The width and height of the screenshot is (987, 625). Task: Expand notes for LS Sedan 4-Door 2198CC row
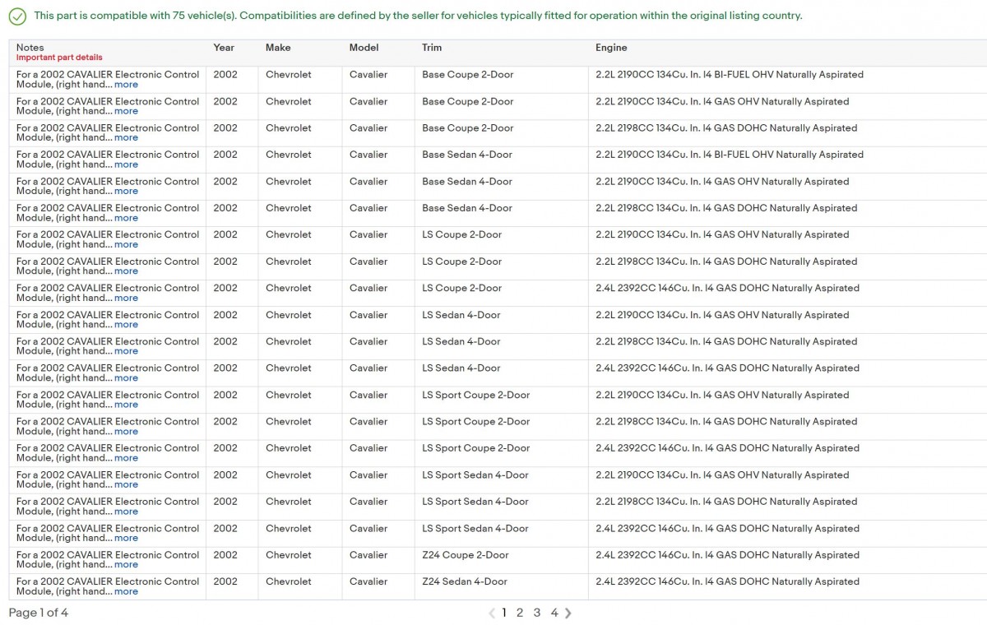(126, 351)
